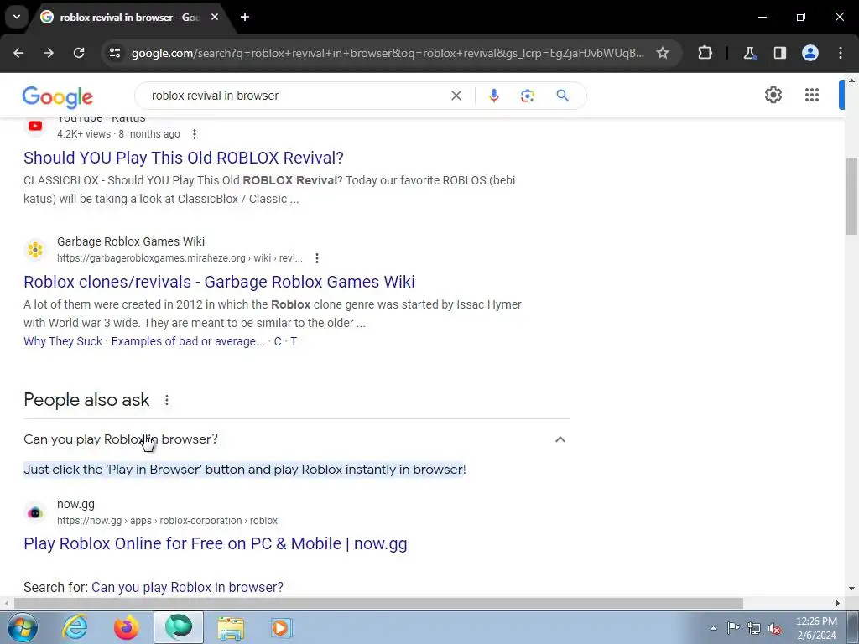Open Action Center flag icon
Viewport: 859px width, 644px height.
pos(733,628)
